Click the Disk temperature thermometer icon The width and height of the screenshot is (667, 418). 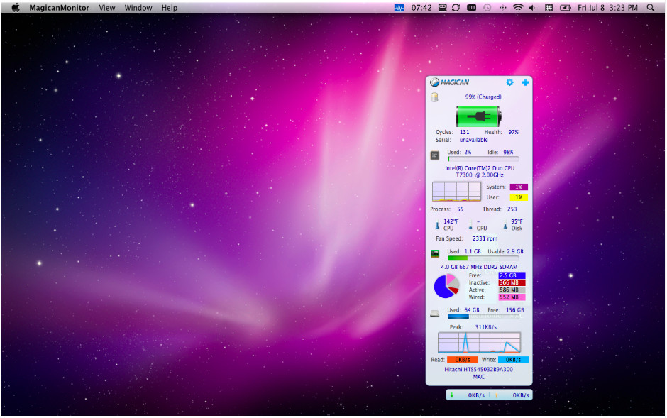pyautogui.click(x=505, y=225)
